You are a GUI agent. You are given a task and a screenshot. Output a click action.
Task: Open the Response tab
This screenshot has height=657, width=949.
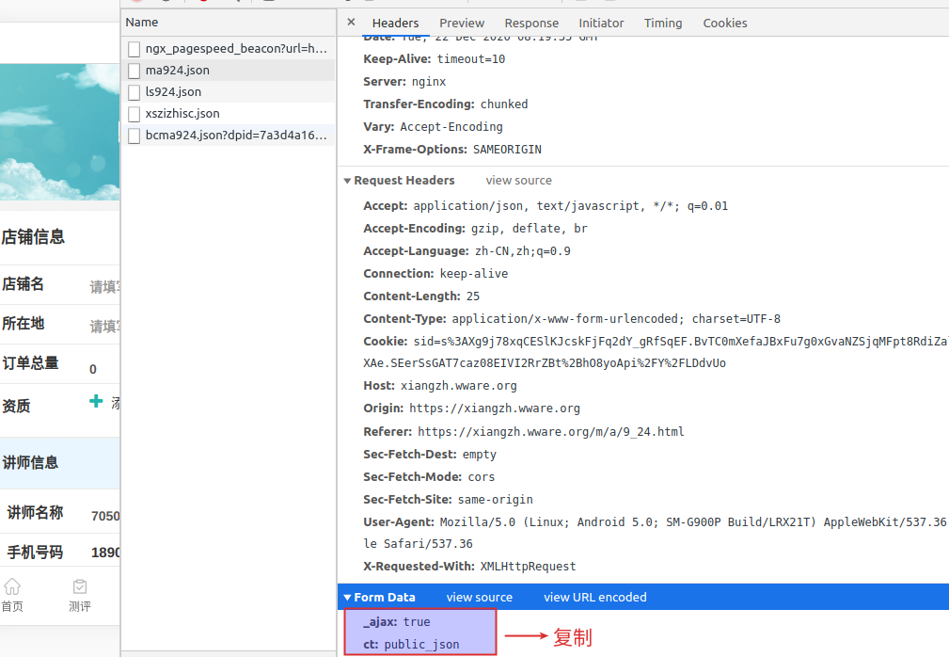531,23
